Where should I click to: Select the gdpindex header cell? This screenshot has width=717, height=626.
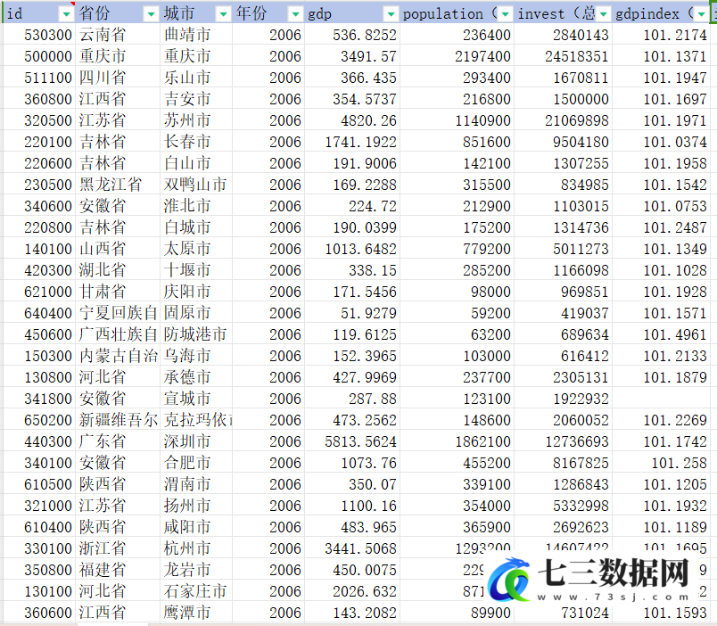tap(661, 13)
